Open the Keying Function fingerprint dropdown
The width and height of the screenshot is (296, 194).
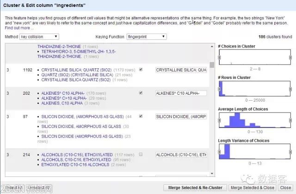pos(146,36)
